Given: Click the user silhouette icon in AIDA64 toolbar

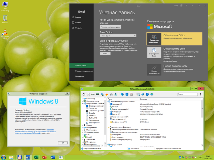Looking at the screenshot, I should click(x=116, y=94).
